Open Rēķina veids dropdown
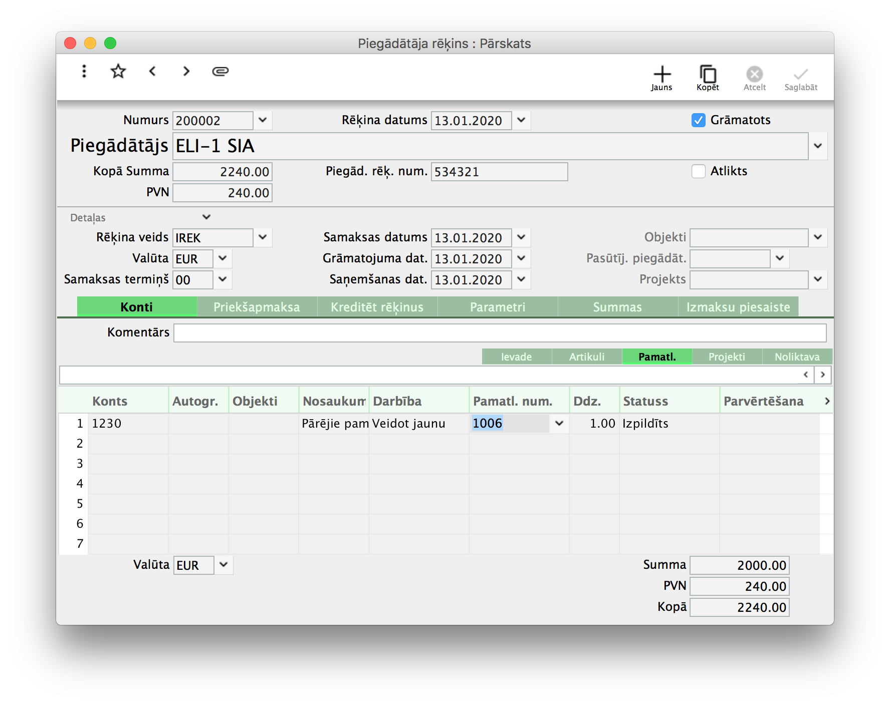This screenshot has height=705, width=890. tap(263, 237)
